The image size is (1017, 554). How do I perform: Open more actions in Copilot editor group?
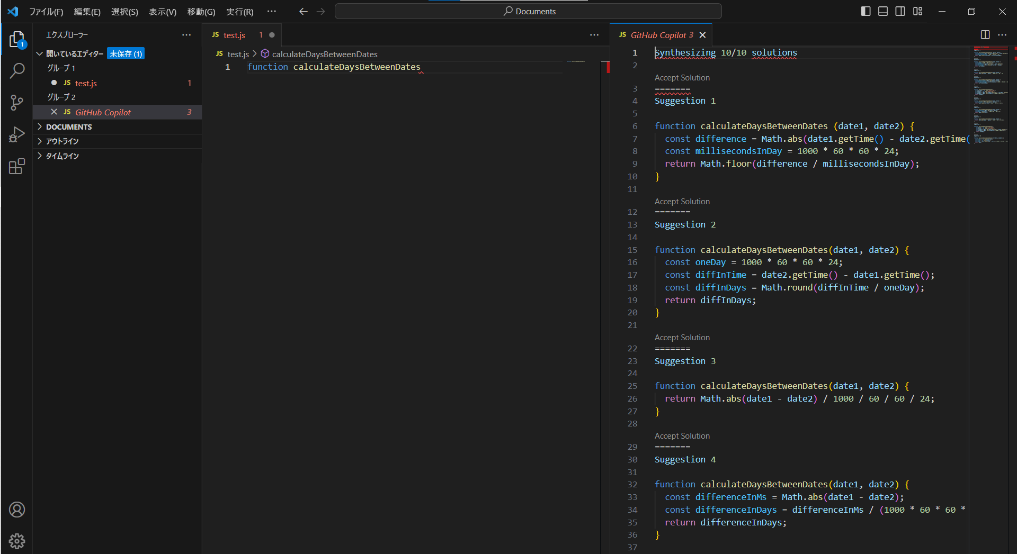click(x=1002, y=35)
